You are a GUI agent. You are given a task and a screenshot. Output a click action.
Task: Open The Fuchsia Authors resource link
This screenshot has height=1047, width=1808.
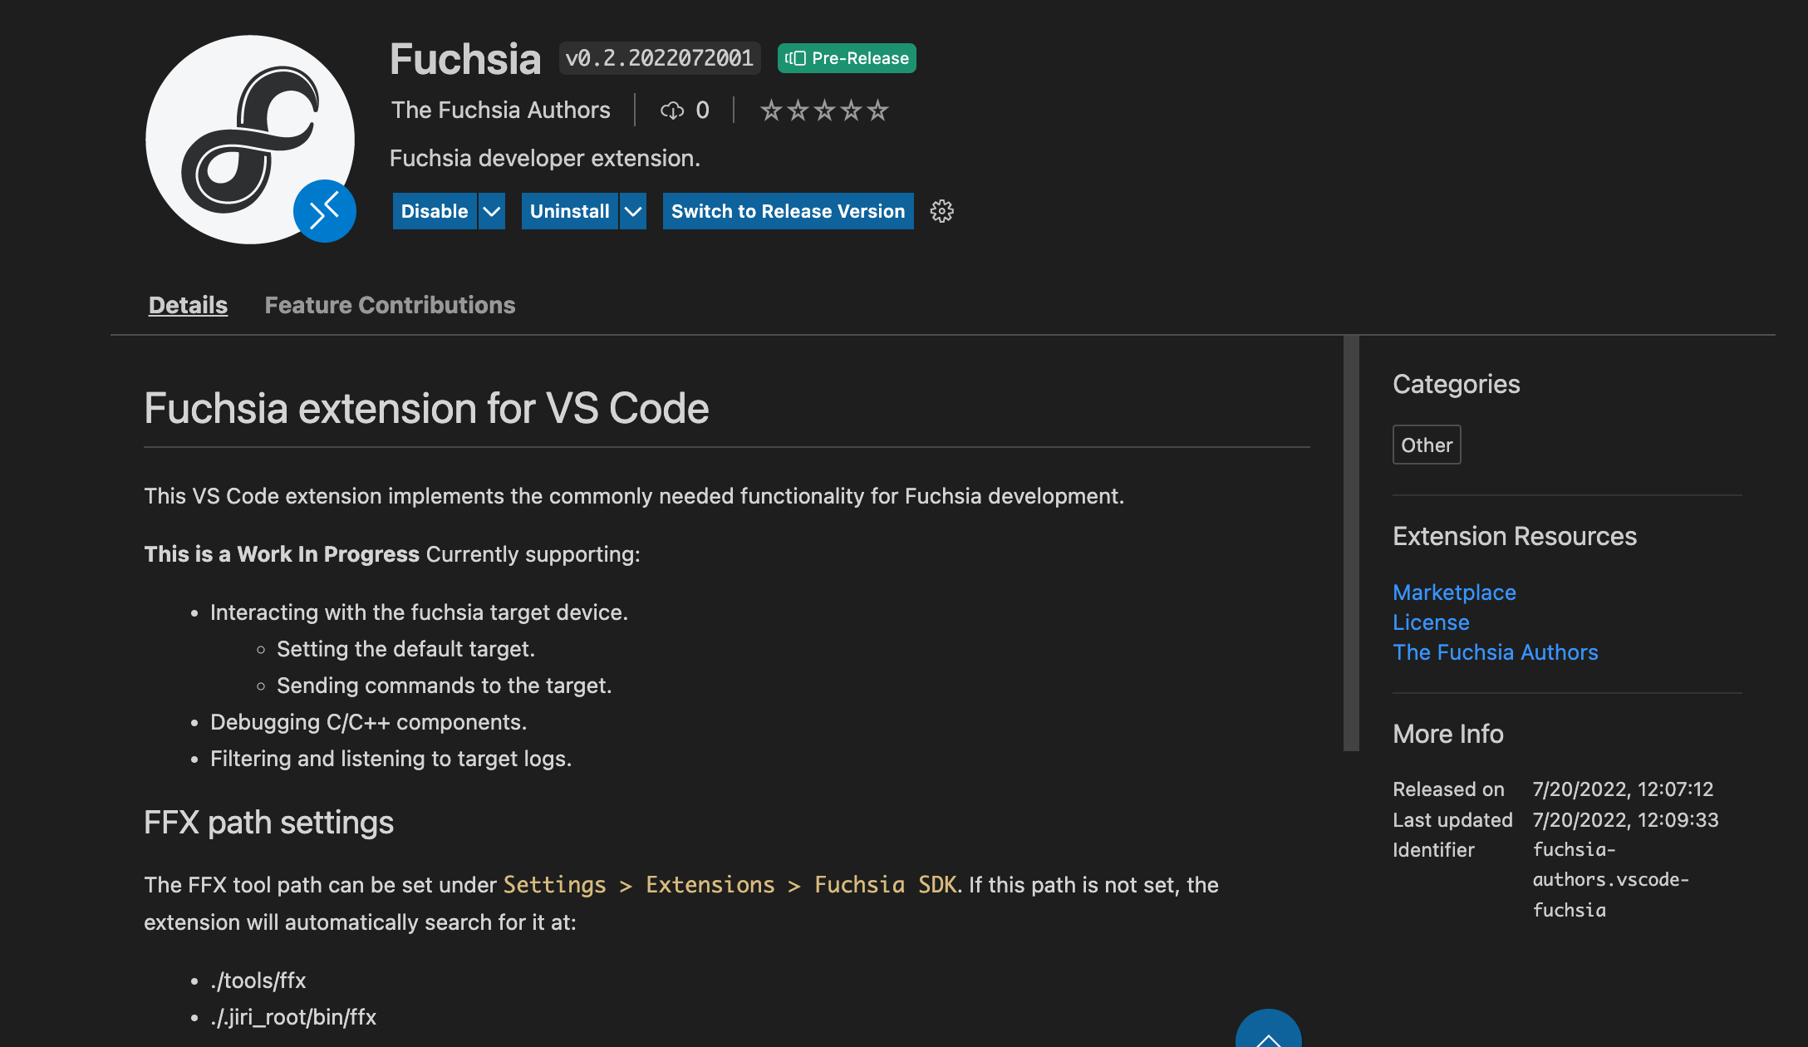click(1495, 652)
